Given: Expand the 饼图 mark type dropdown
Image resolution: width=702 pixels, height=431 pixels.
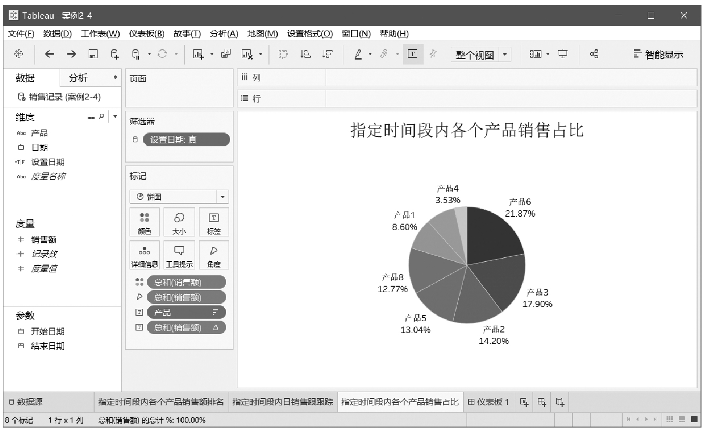Looking at the screenshot, I should tap(223, 197).
